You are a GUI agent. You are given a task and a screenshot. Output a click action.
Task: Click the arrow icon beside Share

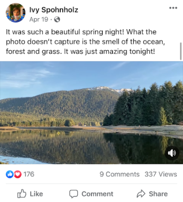pos(141,194)
